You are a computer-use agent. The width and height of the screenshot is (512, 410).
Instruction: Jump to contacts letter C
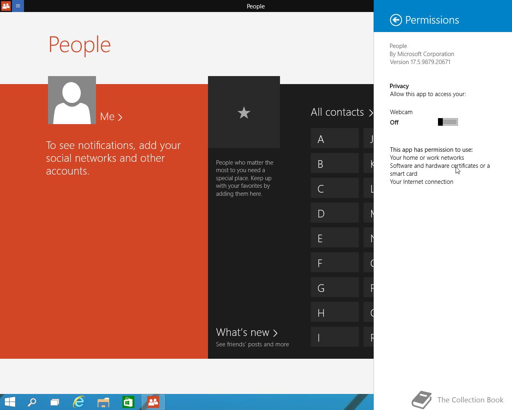[x=335, y=188]
